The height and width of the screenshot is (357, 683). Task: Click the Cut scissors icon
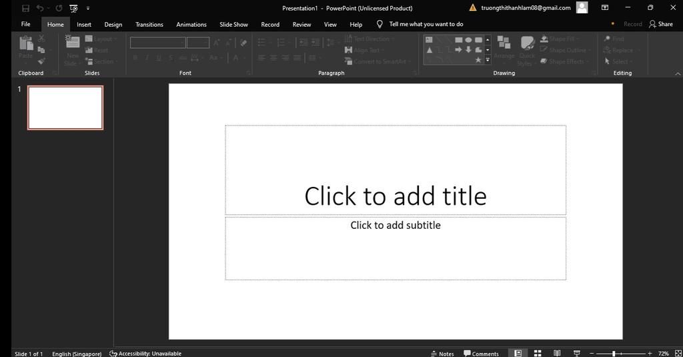(41, 38)
